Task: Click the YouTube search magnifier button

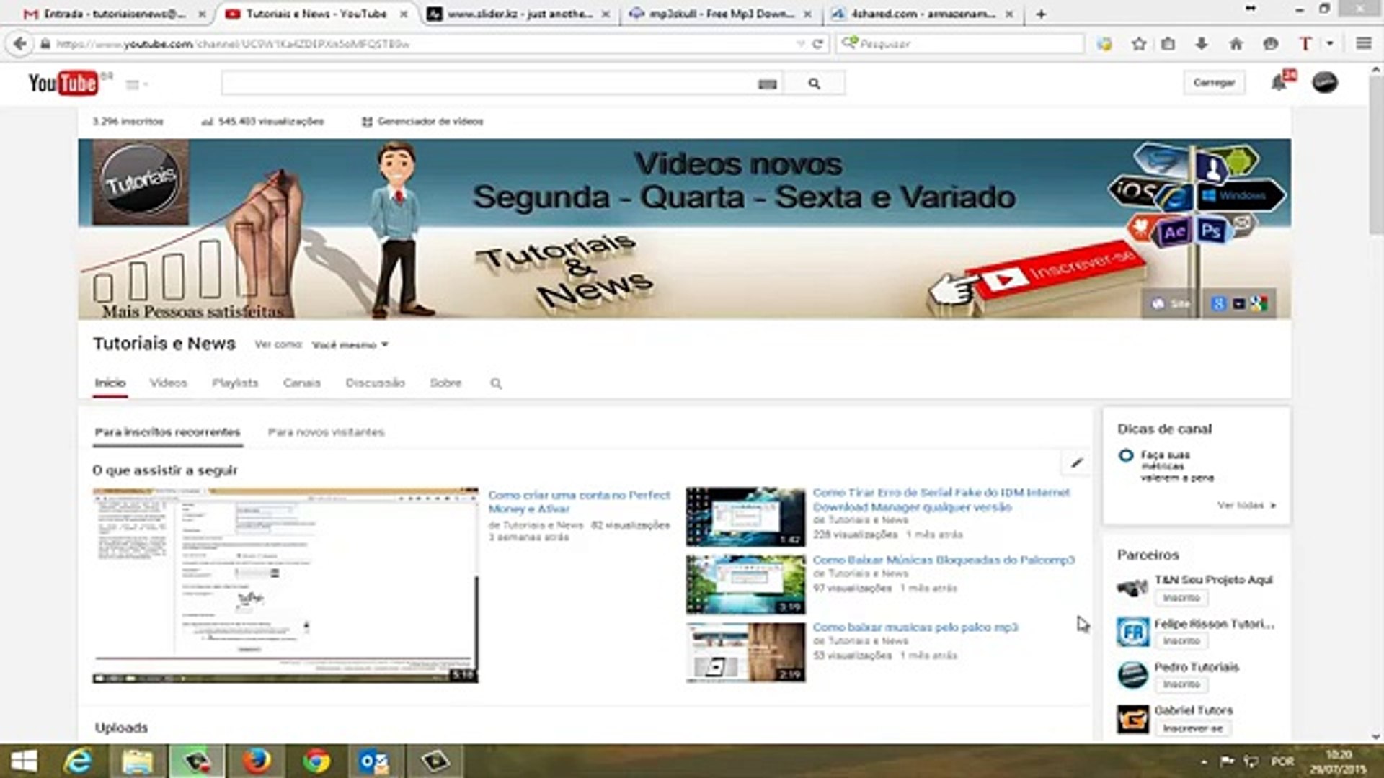Action: click(814, 84)
